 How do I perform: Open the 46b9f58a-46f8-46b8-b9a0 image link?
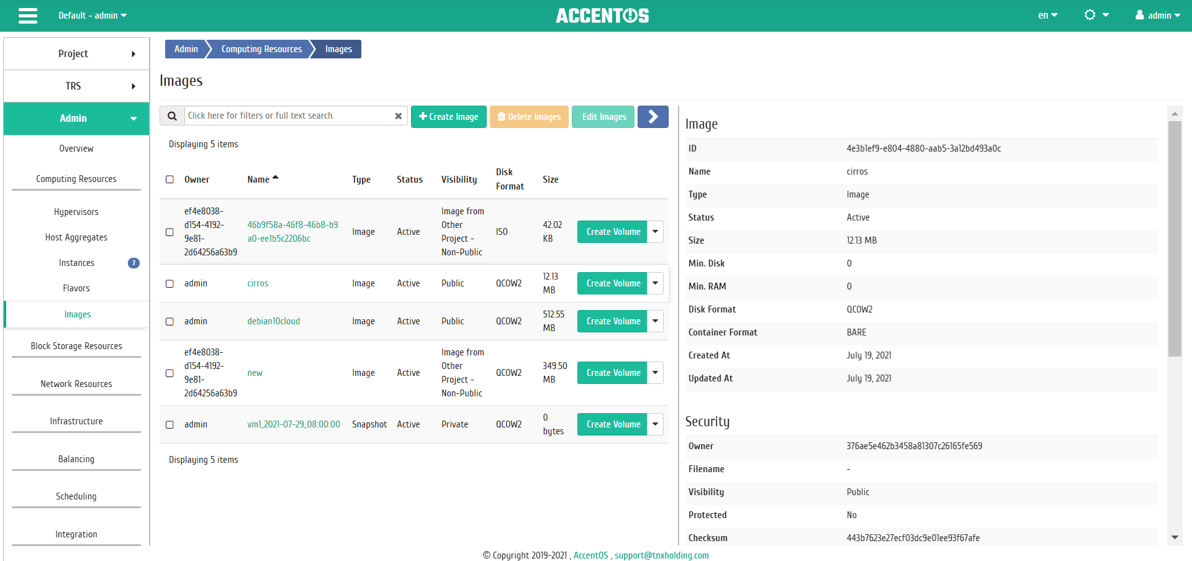click(292, 232)
